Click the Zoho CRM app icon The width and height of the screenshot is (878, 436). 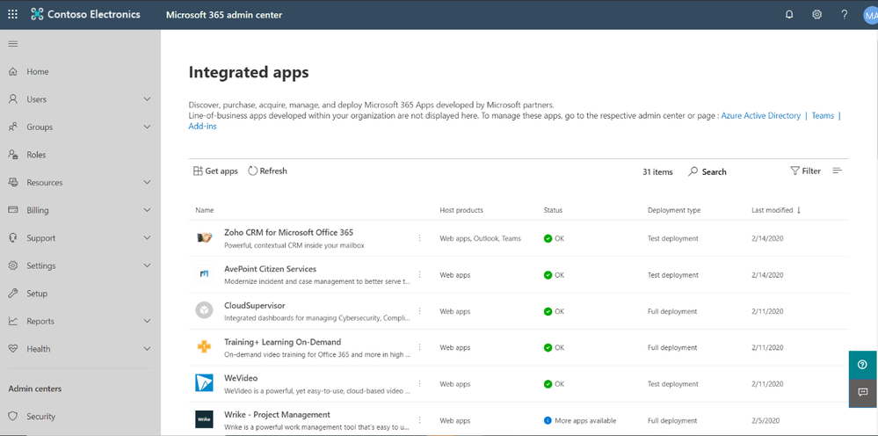click(x=204, y=238)
